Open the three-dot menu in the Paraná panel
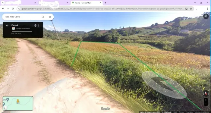 point(39,26)
